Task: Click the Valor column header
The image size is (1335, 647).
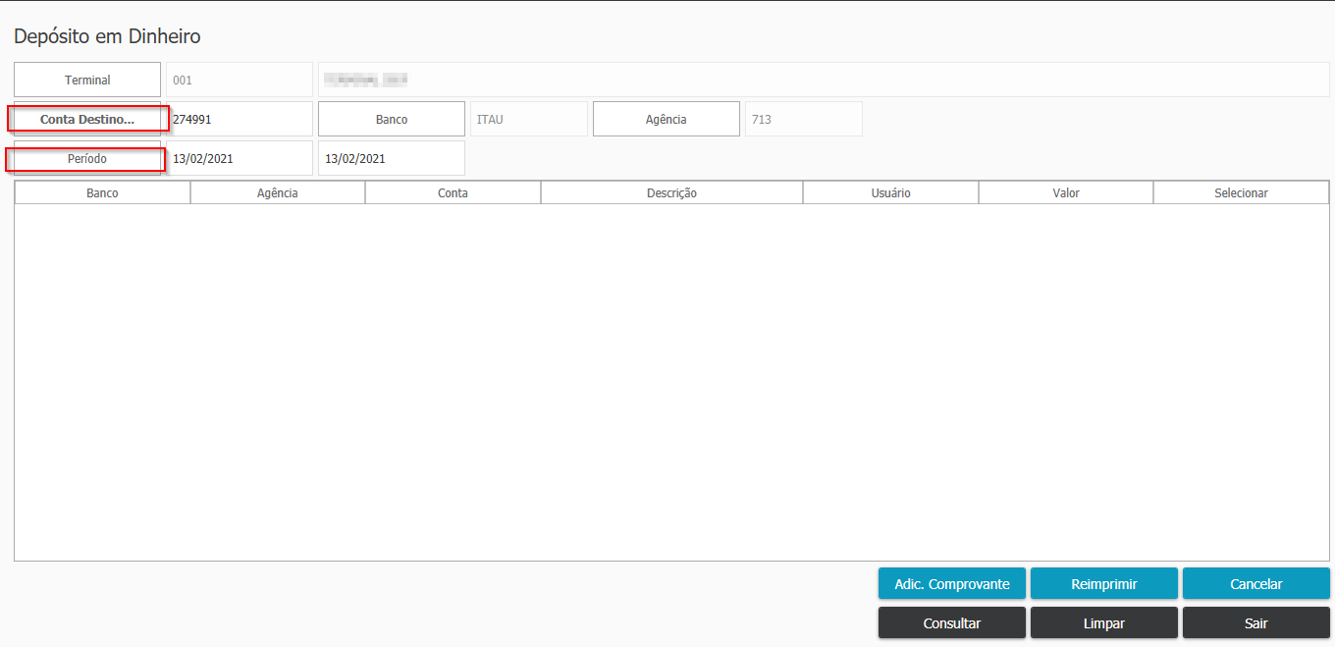Action: click(1066, 192)
